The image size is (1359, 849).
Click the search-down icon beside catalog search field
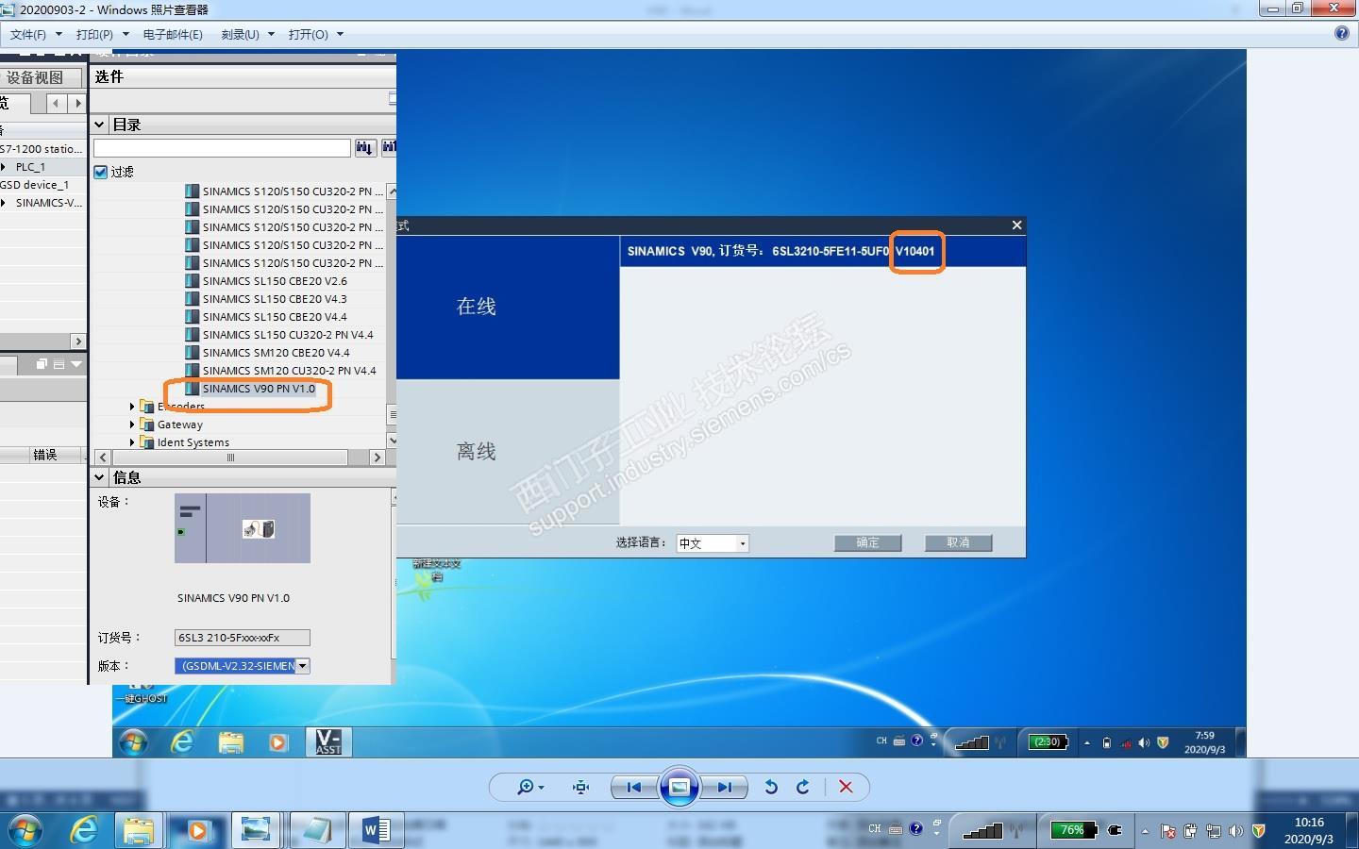(x=365, y=148)
